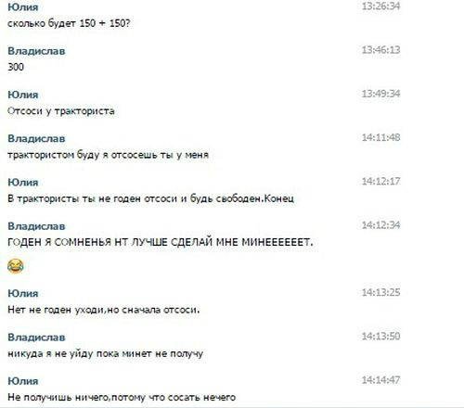Click Юлия's name on the 14:14:47 message
The image size is (464, 408).
pyautogui.click(x=23, y=381)
